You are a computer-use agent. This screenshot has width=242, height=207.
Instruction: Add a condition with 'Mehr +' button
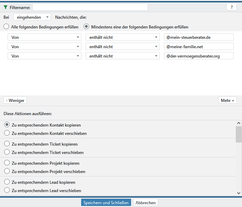pyautogui.click(x=227, y=101)
